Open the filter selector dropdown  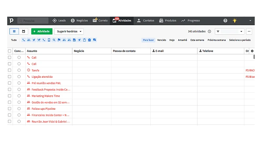click(x=230, y=31)
